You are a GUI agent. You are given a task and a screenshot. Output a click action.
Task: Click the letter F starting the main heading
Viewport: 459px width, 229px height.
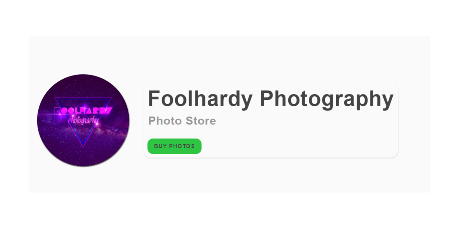(154, 98)
